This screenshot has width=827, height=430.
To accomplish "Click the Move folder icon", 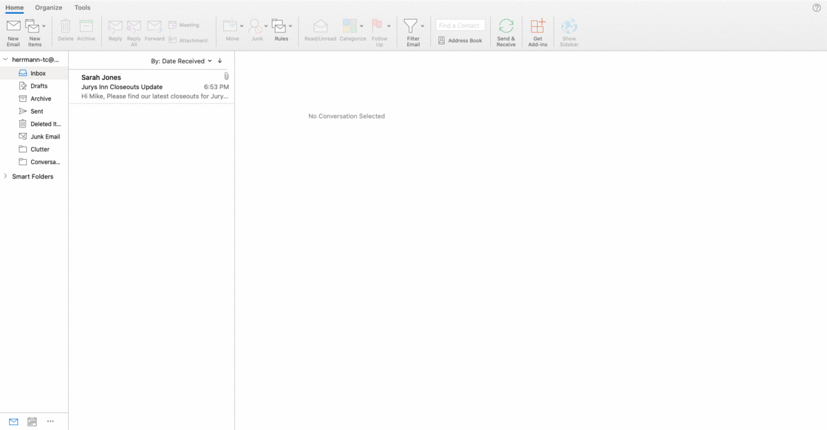I will point(230,26).
